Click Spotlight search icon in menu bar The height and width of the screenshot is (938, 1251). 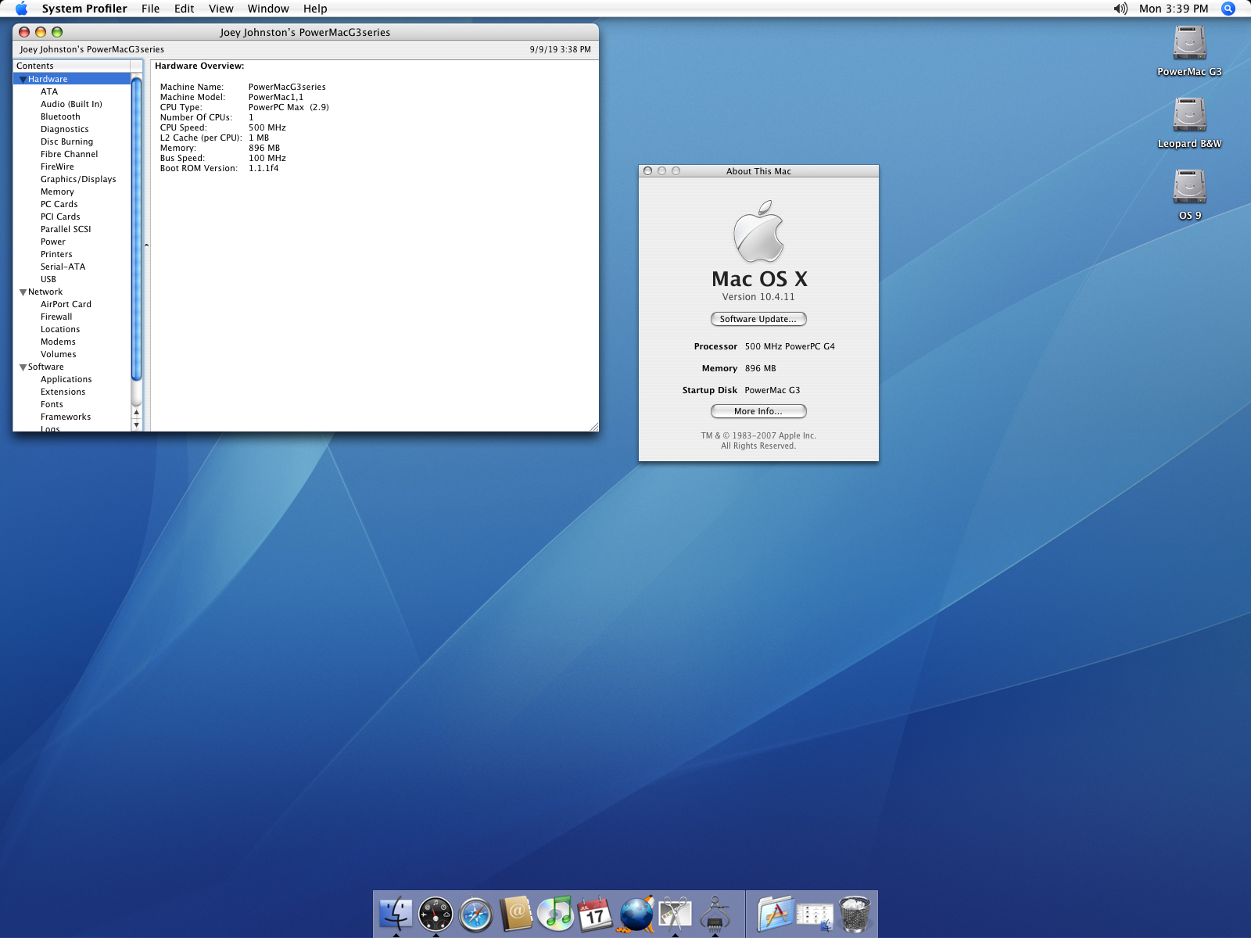(x=1228, y=9)
